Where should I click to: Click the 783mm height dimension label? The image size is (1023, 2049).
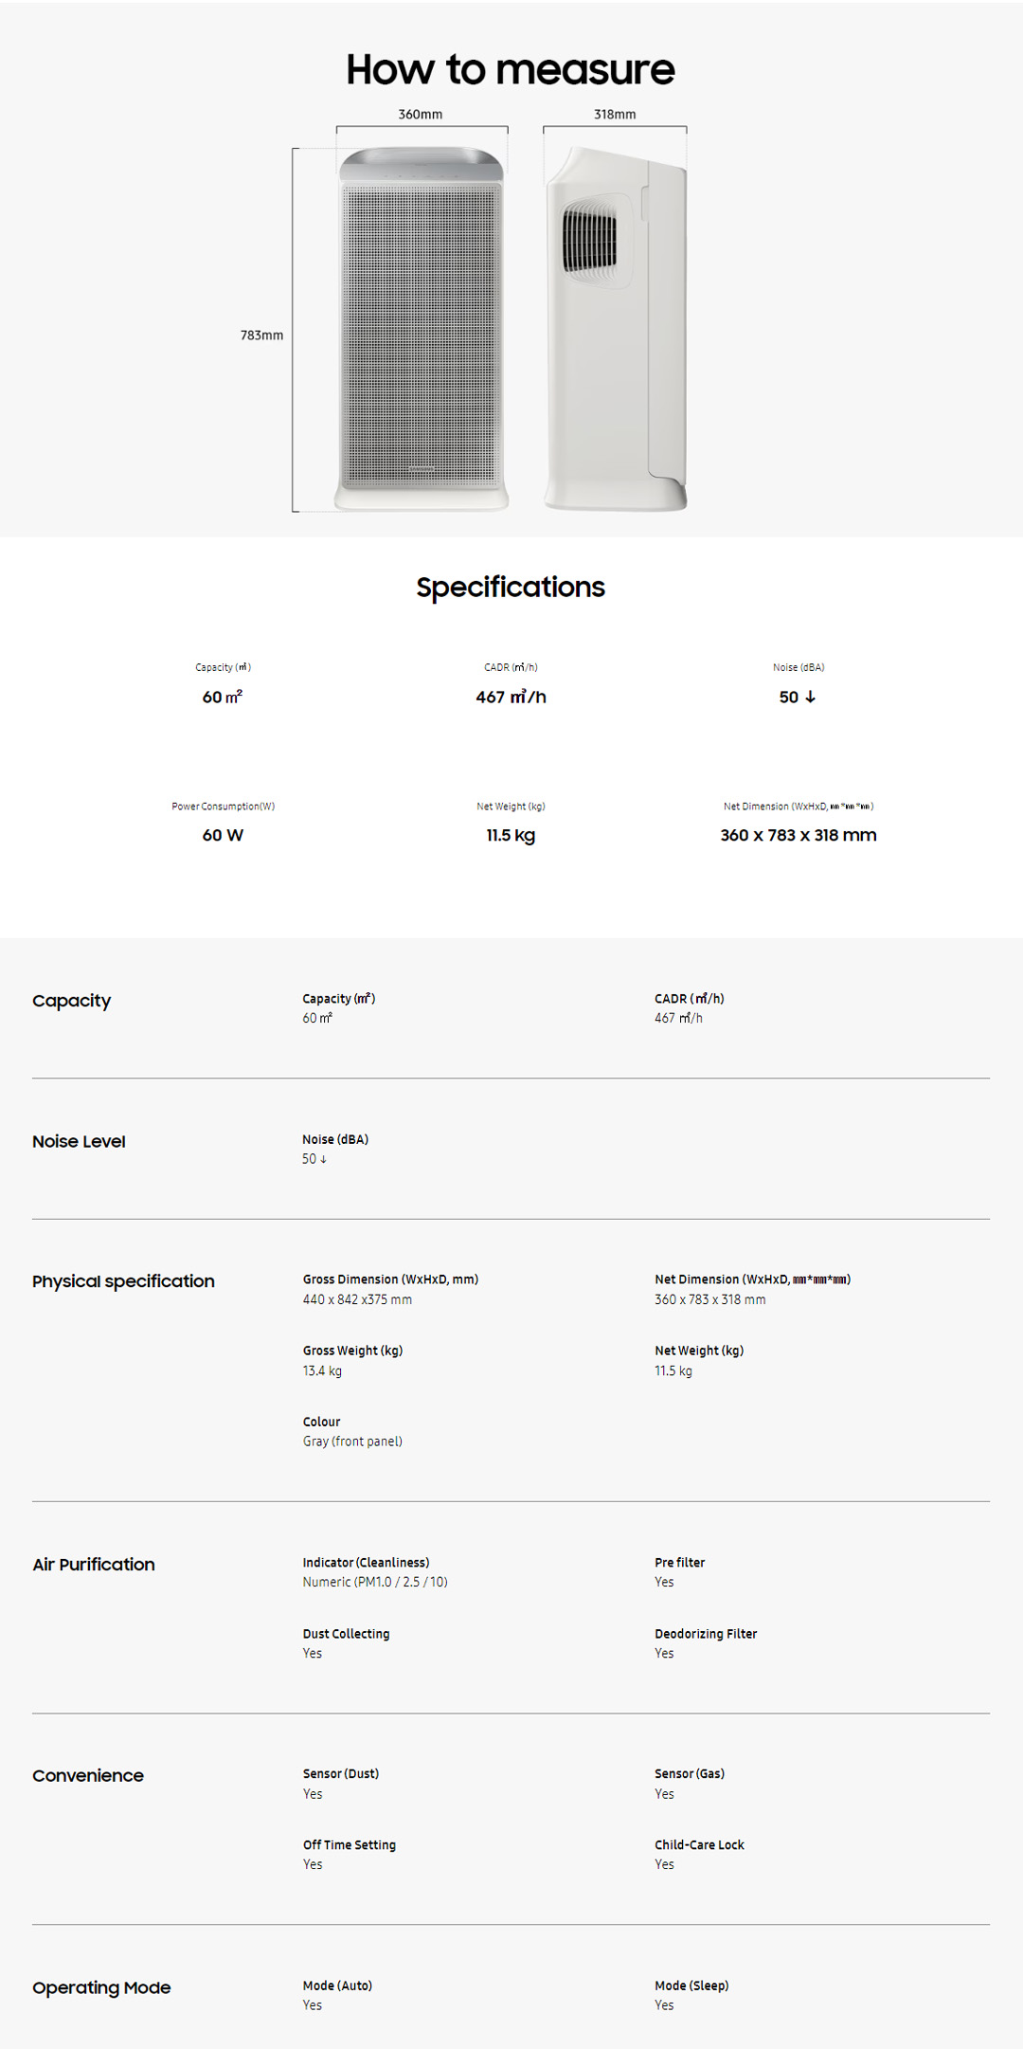[x=261, y=335]
